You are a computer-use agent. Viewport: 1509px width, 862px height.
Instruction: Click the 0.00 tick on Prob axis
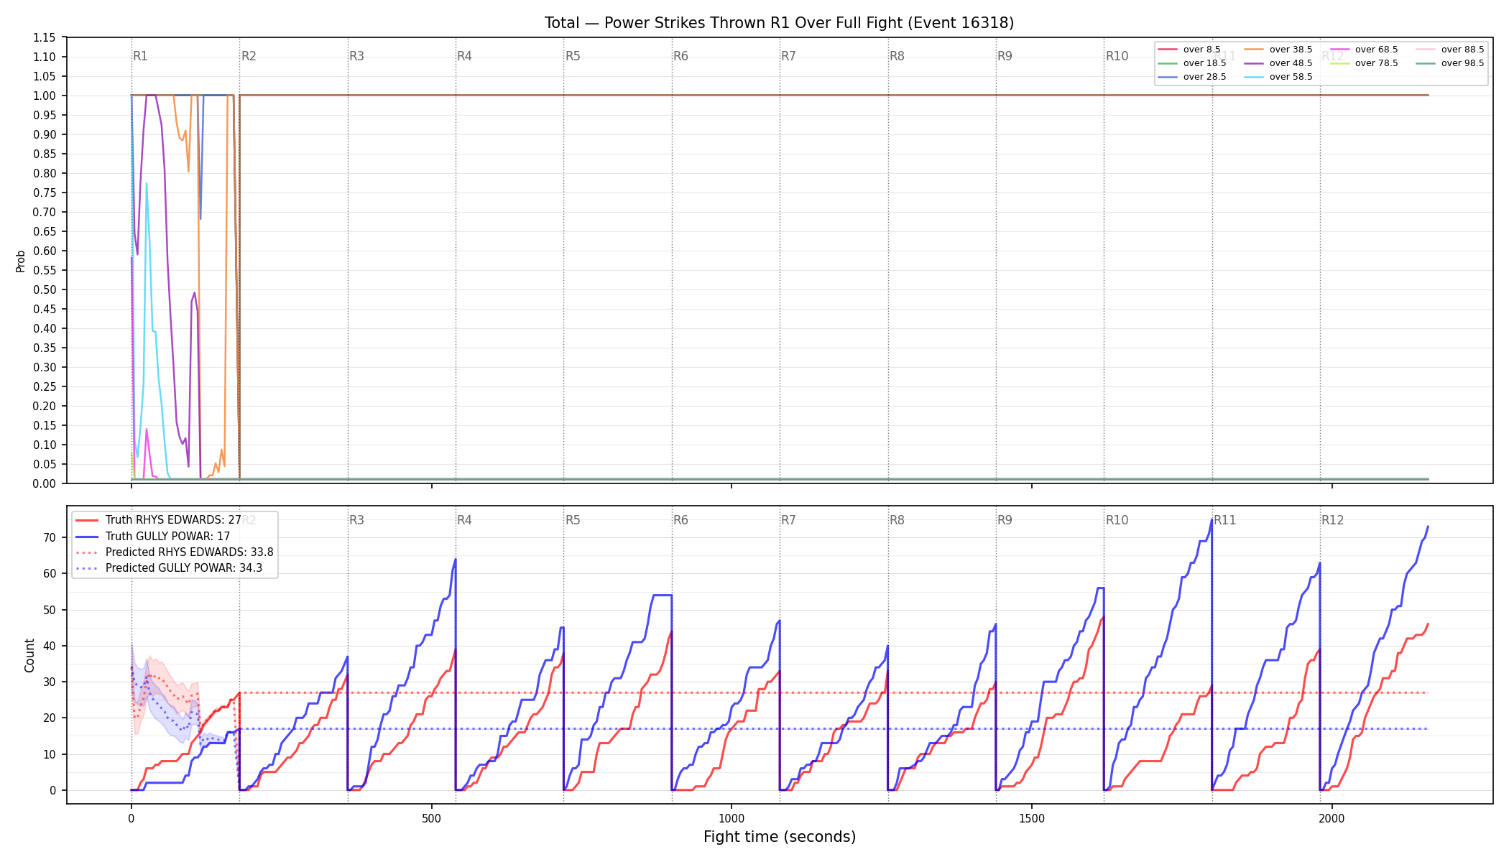click(45, 483)
